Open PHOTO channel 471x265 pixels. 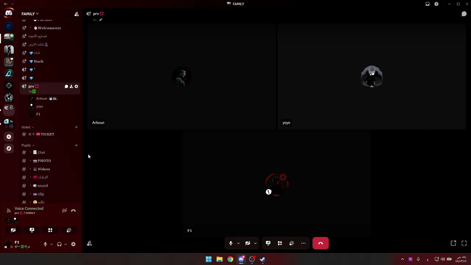click(50, 161)
